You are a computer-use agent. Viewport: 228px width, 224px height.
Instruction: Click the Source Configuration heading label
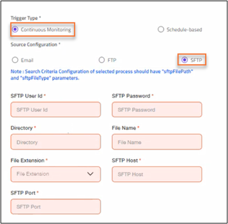(35, 44)
